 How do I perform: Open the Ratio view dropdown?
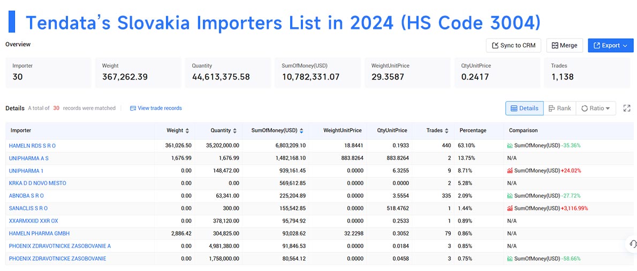tap(596, 108)
